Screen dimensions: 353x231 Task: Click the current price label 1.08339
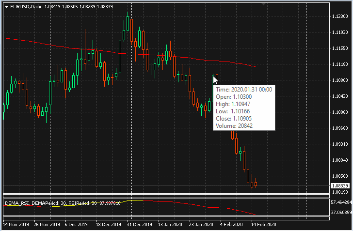[340, 186]
